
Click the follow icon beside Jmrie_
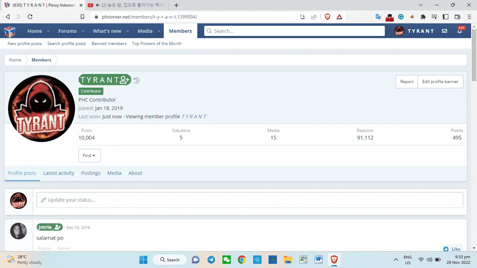[x=58, y=227]
